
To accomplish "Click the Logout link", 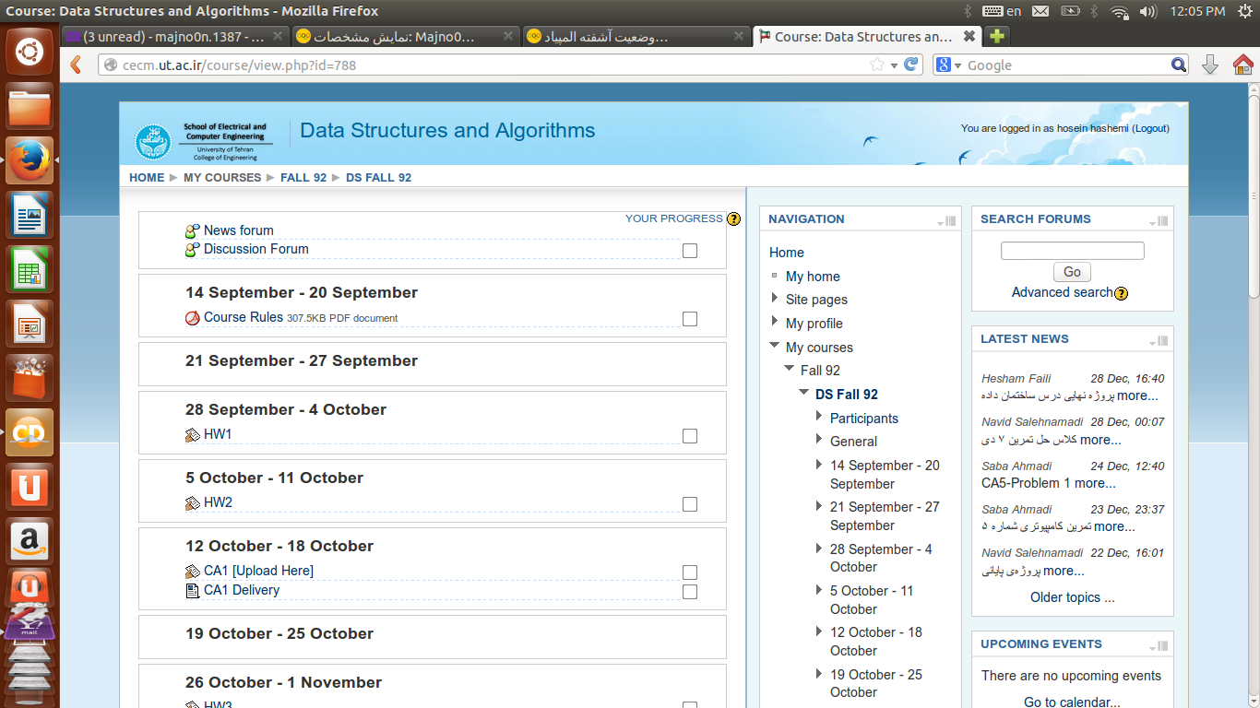I will (1150, 129).
